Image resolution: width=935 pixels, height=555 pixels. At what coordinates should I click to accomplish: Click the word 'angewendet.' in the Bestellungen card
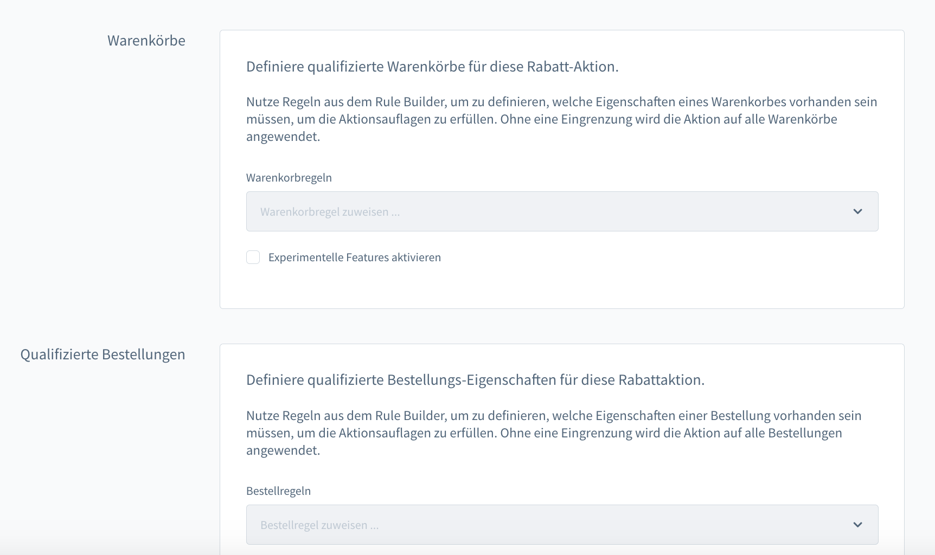click(x=283, y=450)
